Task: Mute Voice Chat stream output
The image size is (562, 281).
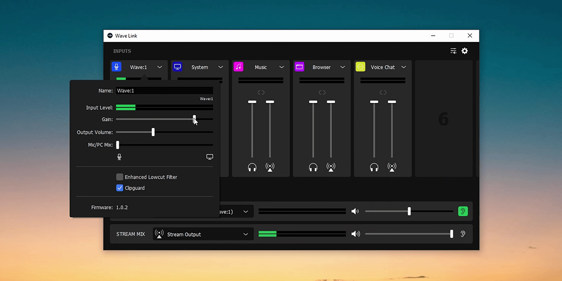Action: click(392, 167)
